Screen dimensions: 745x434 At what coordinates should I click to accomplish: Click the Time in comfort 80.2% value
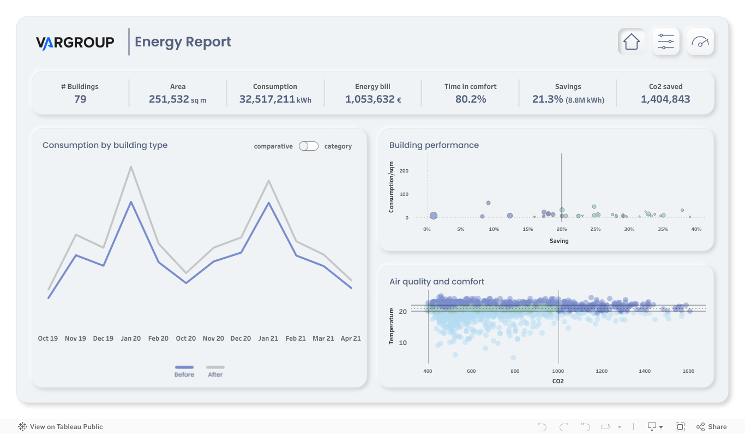[471, 99]
